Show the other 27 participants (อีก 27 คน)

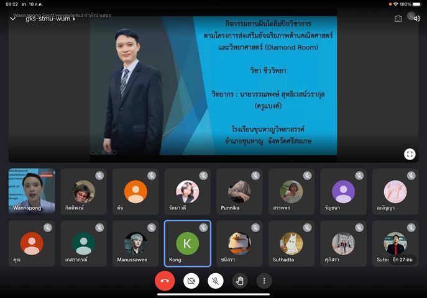[x=403, y=260]
